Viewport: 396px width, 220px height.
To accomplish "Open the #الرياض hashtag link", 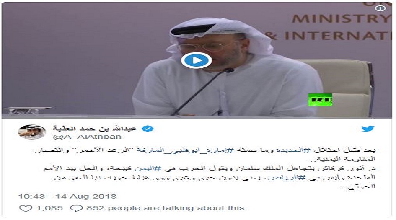I will coord(287,177).
